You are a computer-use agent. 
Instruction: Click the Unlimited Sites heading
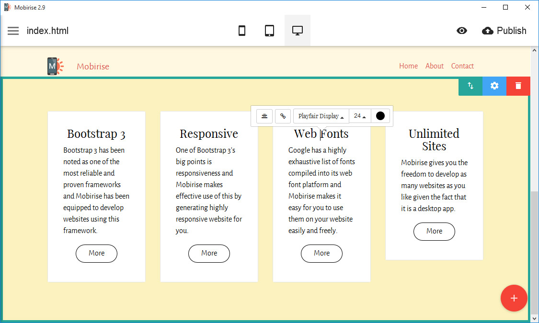point(434,140)
